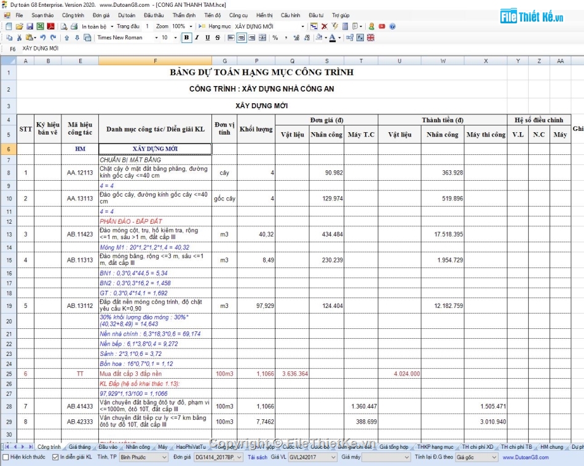Enable the 'Hiện kích thước' checkbox
This screenshot has height=466, width=584.
(6, 457)
